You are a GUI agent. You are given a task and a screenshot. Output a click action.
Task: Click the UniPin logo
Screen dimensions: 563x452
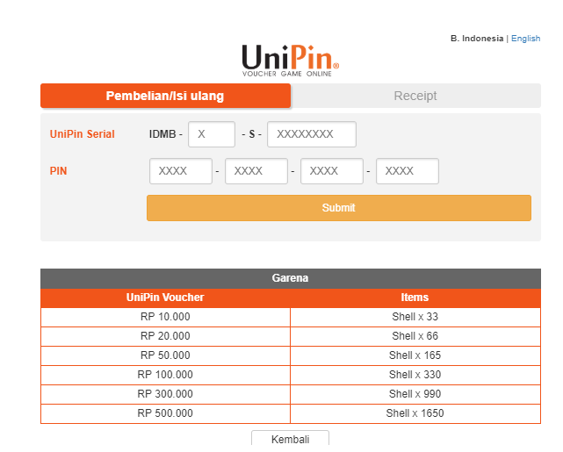click(x=290, y=61)
